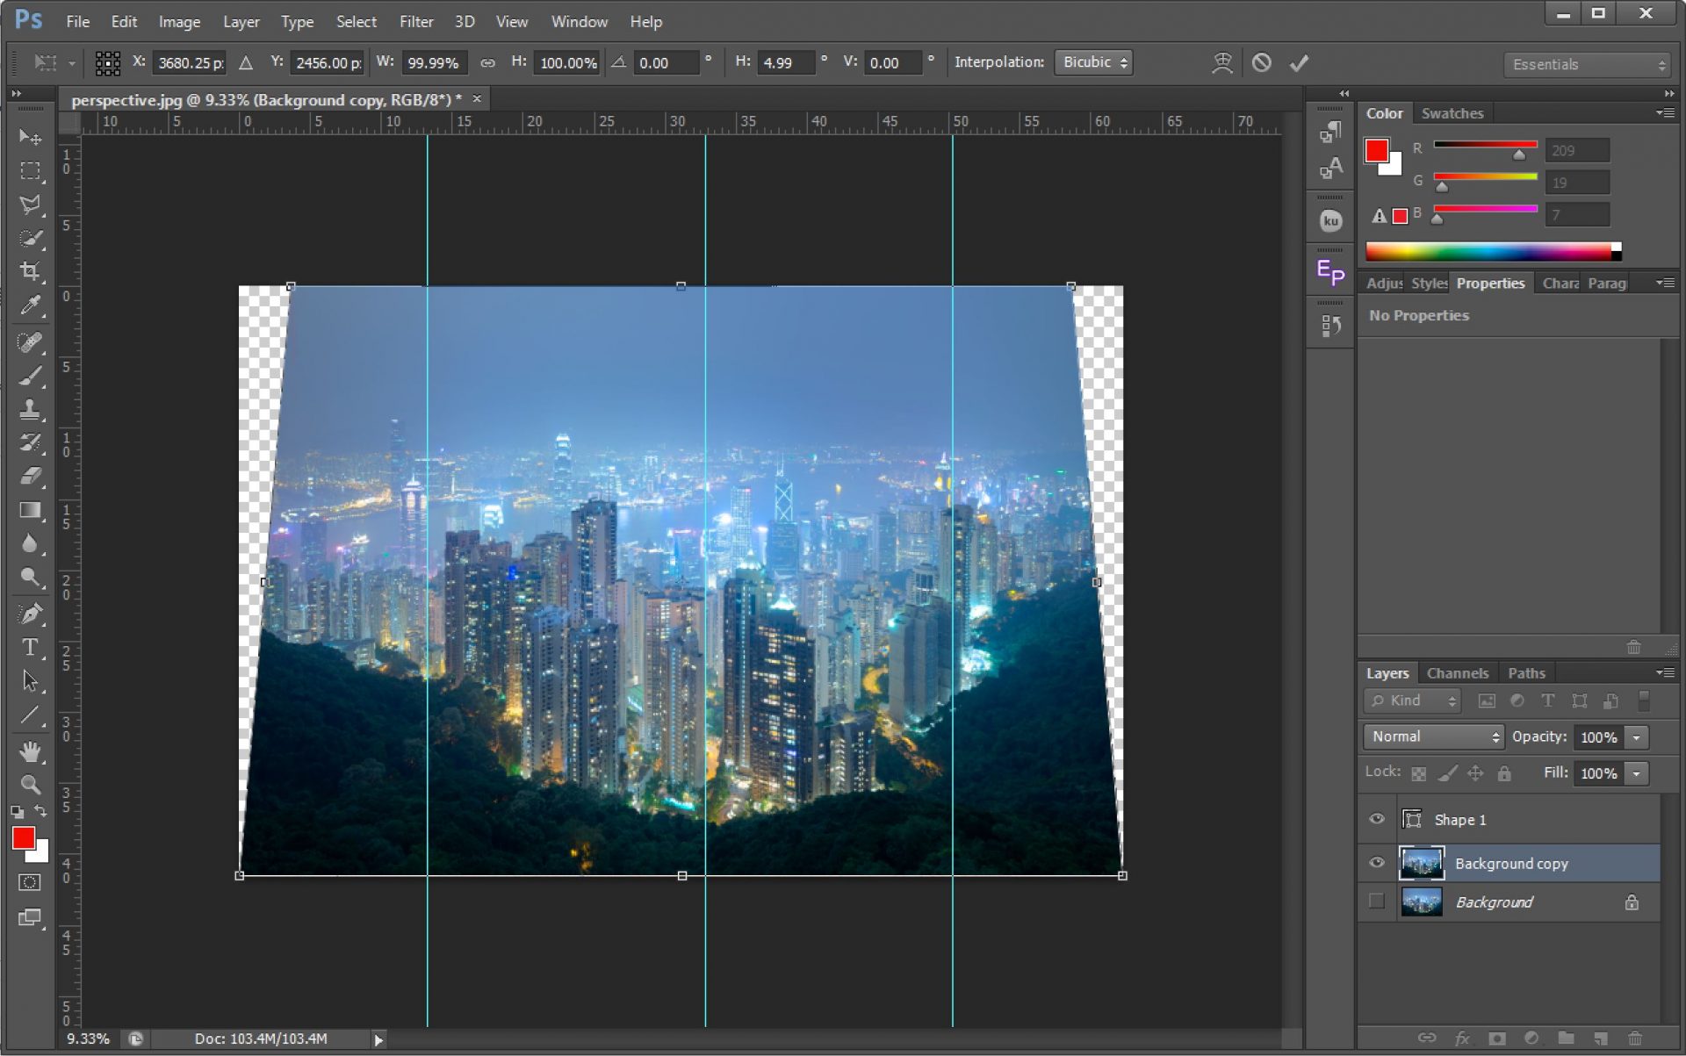Switch to the Channels tab

point(1458,672)
